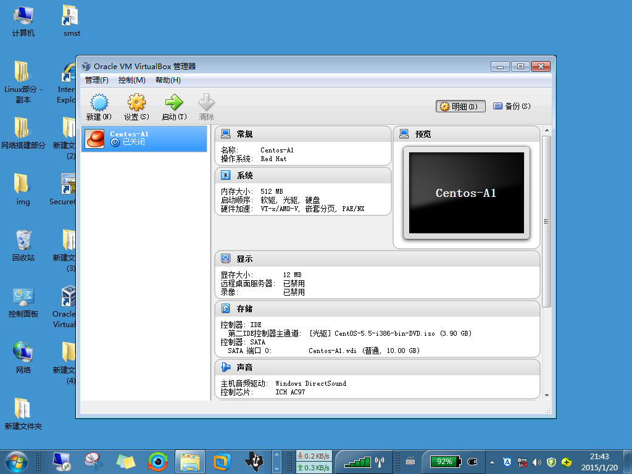Viewport: 632px width, 474px height.
Task: Open Settings (设置) gear toolbar icon
Action: point(136,102)
